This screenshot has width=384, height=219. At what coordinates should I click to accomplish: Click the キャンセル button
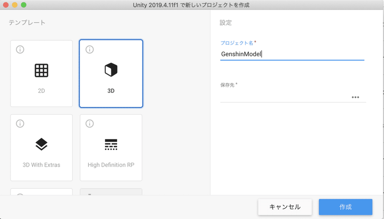[285, 207]
